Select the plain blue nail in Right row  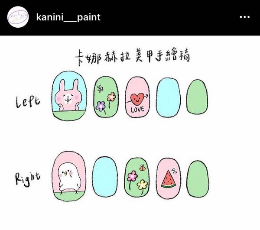(104, 177)
